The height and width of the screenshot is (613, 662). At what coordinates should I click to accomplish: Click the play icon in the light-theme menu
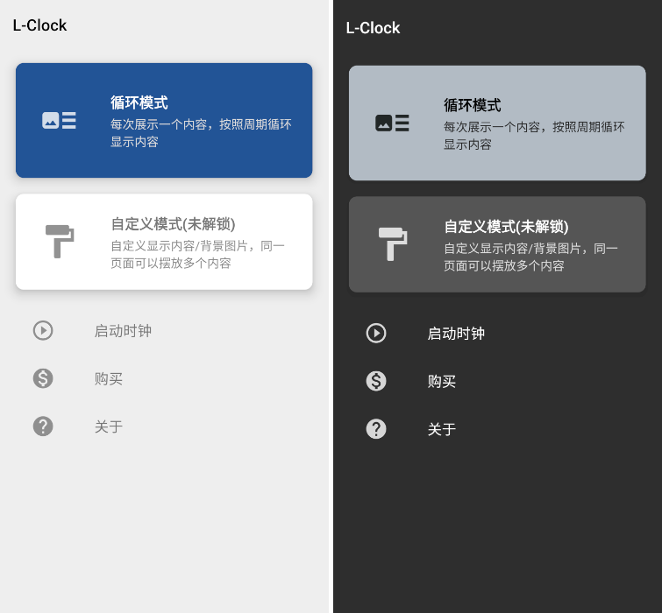tap(43, 330)
